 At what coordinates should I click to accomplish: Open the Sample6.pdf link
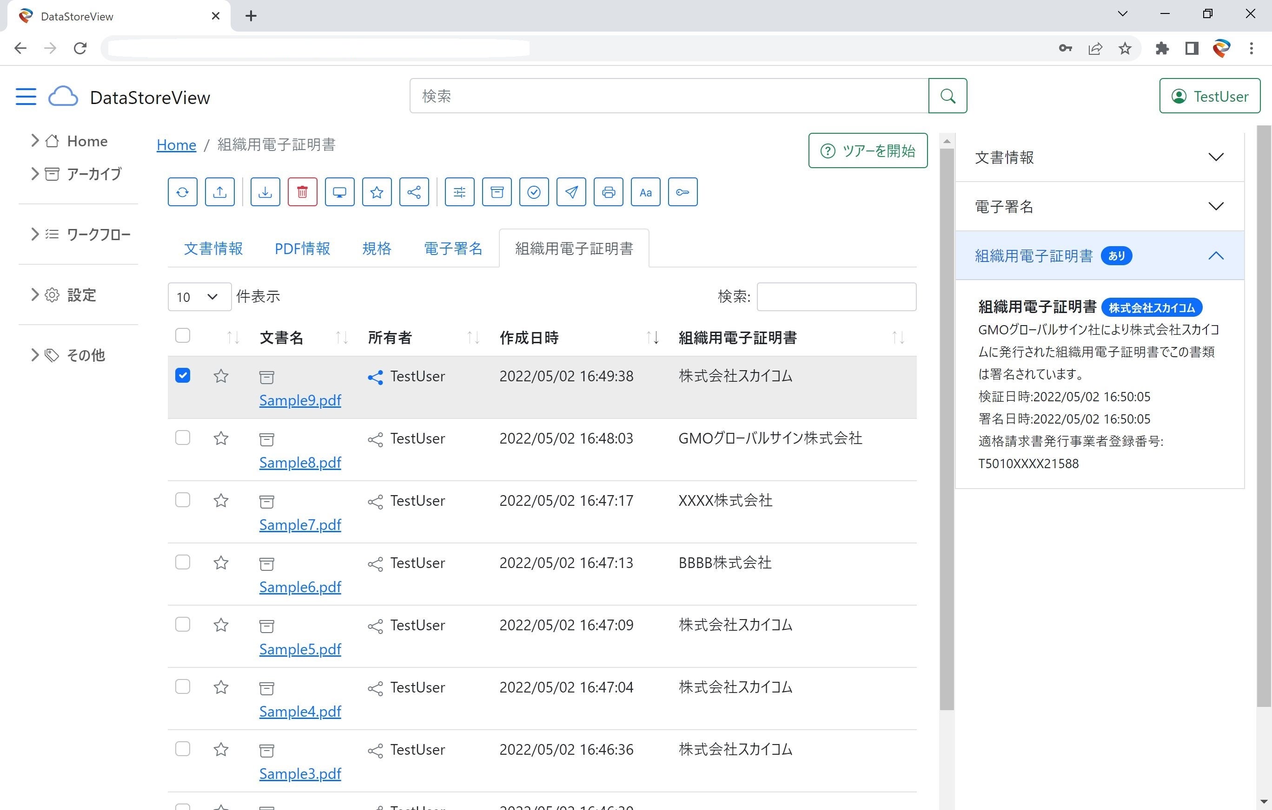click(300, 587)
